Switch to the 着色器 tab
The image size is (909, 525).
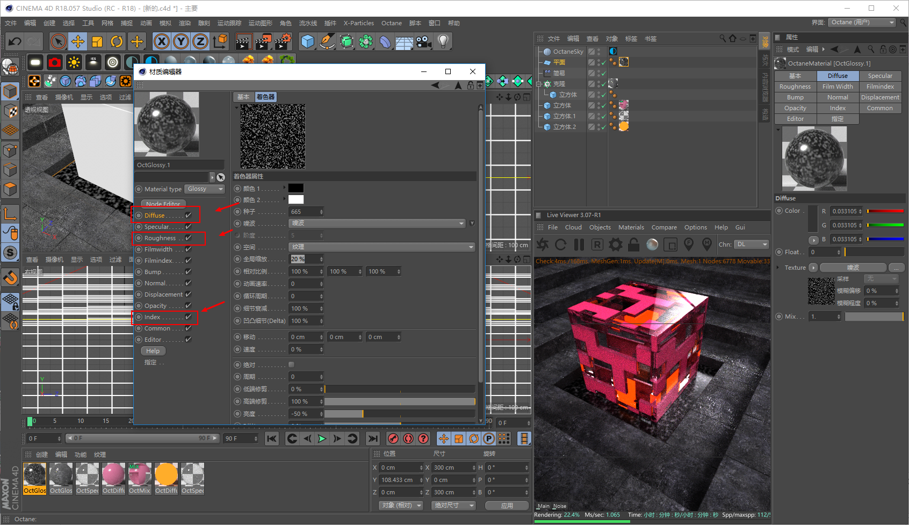[x=265, y=97]
